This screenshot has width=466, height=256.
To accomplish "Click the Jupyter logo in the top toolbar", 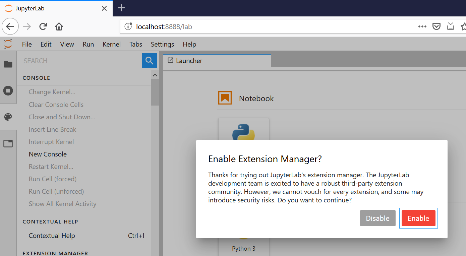I will pyautogui.click(x=8, y=44).
